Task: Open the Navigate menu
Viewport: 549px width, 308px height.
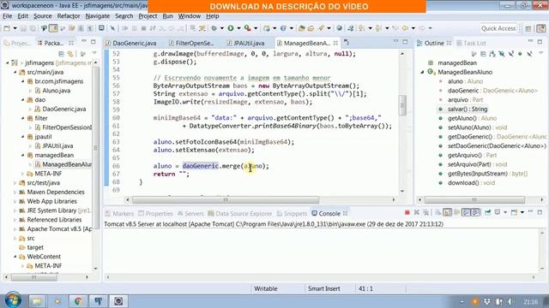Action: (97, 16)
